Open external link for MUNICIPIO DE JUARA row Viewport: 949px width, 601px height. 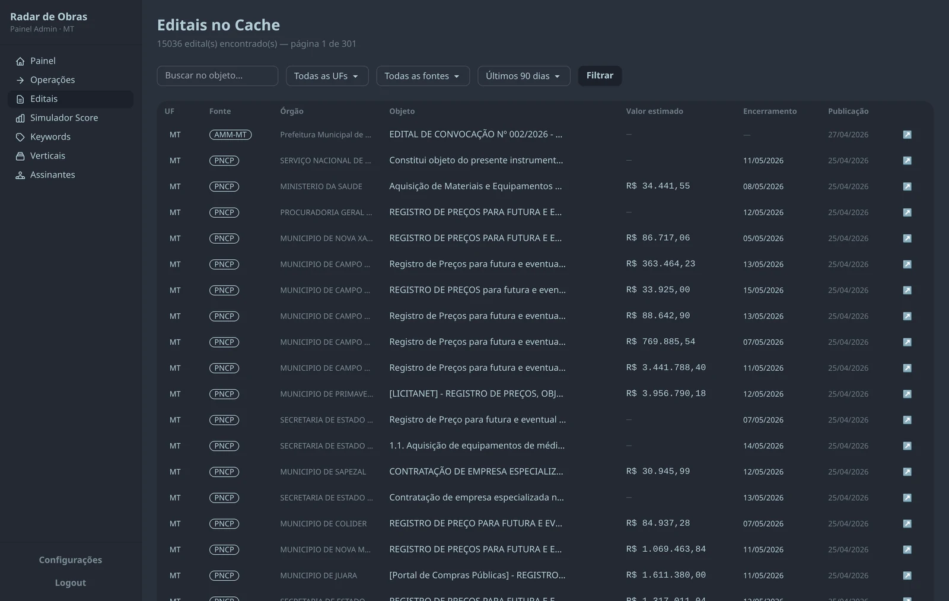coord(907,575)
